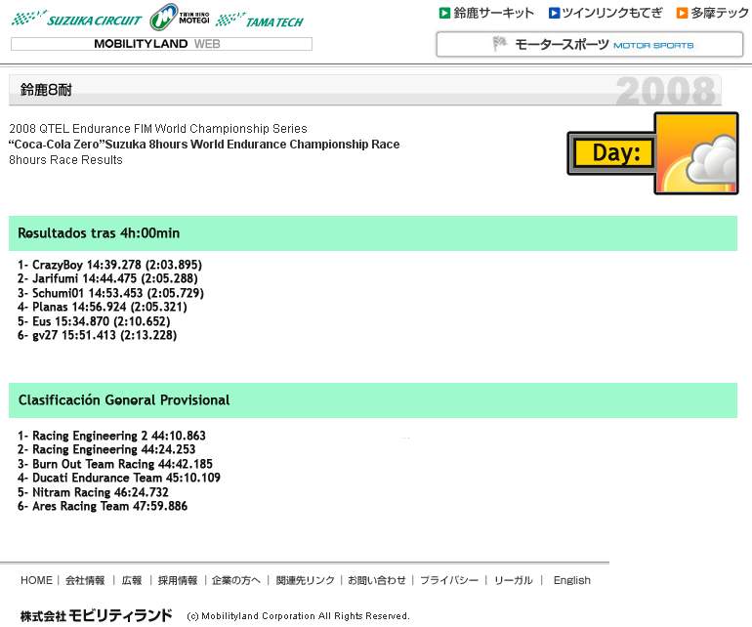Select the Nitram Racing 46:24.732 row
Image resolution: width=752 pixels, height=627 pixels.
pyautogui.click(x=93, y=492)
